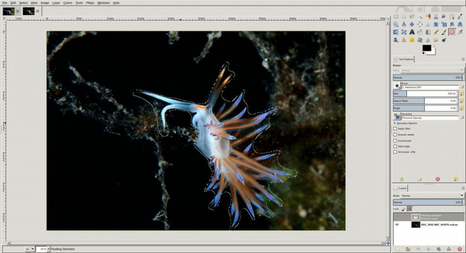Click the duplicate layer button

439,249
